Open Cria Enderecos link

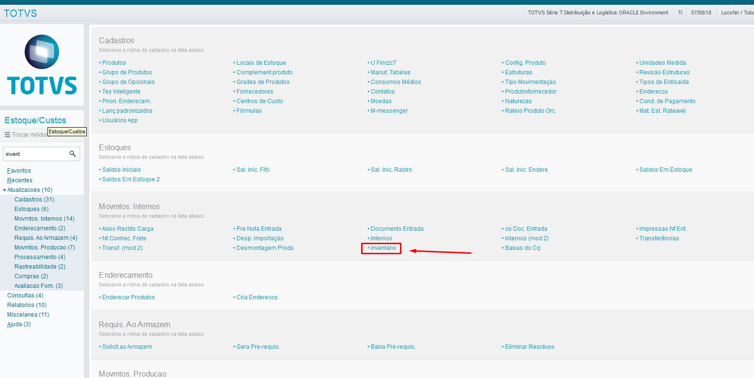pyautogui.click(x=257, y=297)
